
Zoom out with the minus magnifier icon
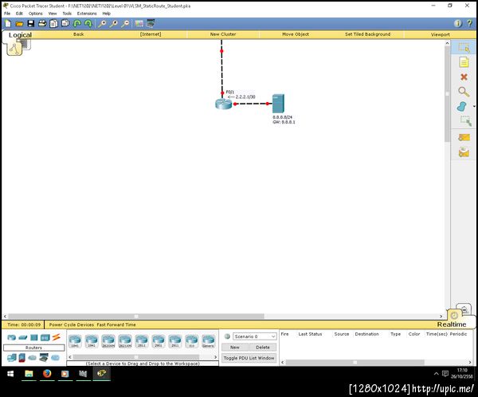[125, 23]
